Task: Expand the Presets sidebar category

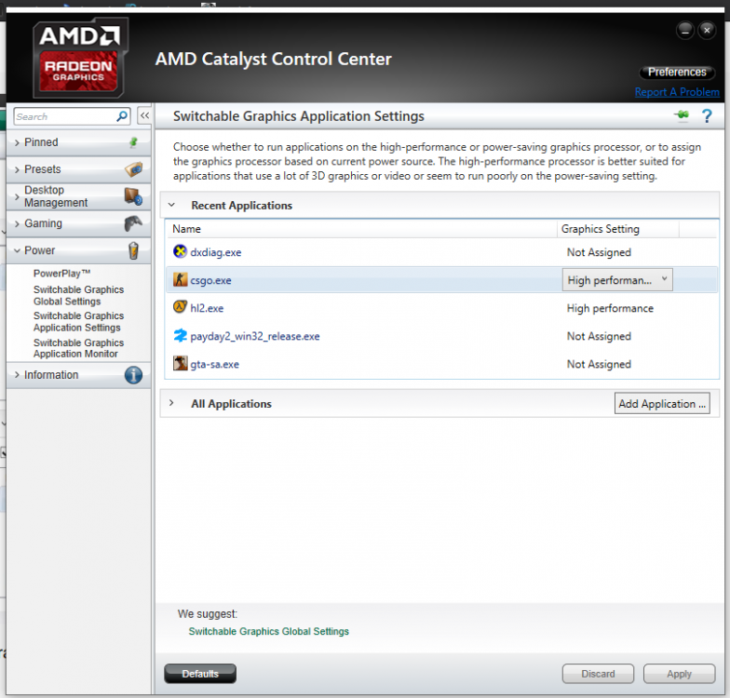Action: click(17, 169)
